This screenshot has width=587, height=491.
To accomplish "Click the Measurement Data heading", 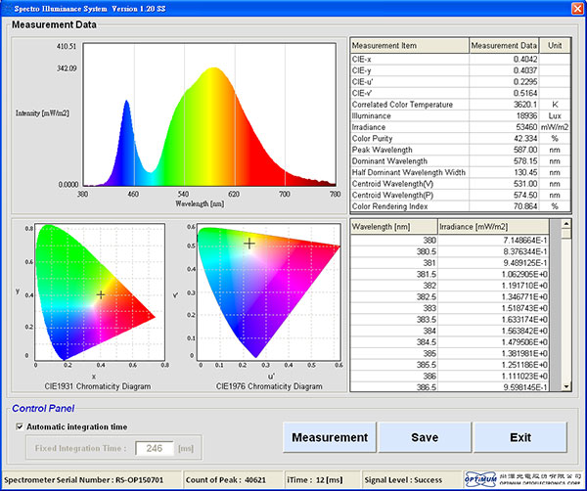I will [x=54, y=24].
